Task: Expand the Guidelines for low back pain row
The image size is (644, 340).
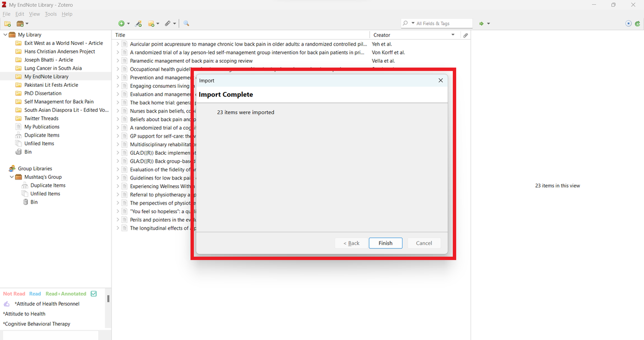Action: [118, 178]
